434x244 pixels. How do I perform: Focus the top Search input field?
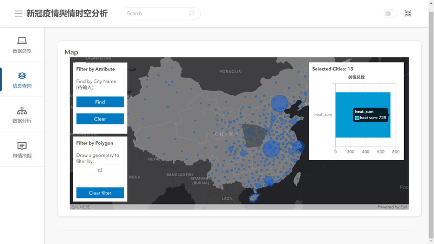point(156,14)
